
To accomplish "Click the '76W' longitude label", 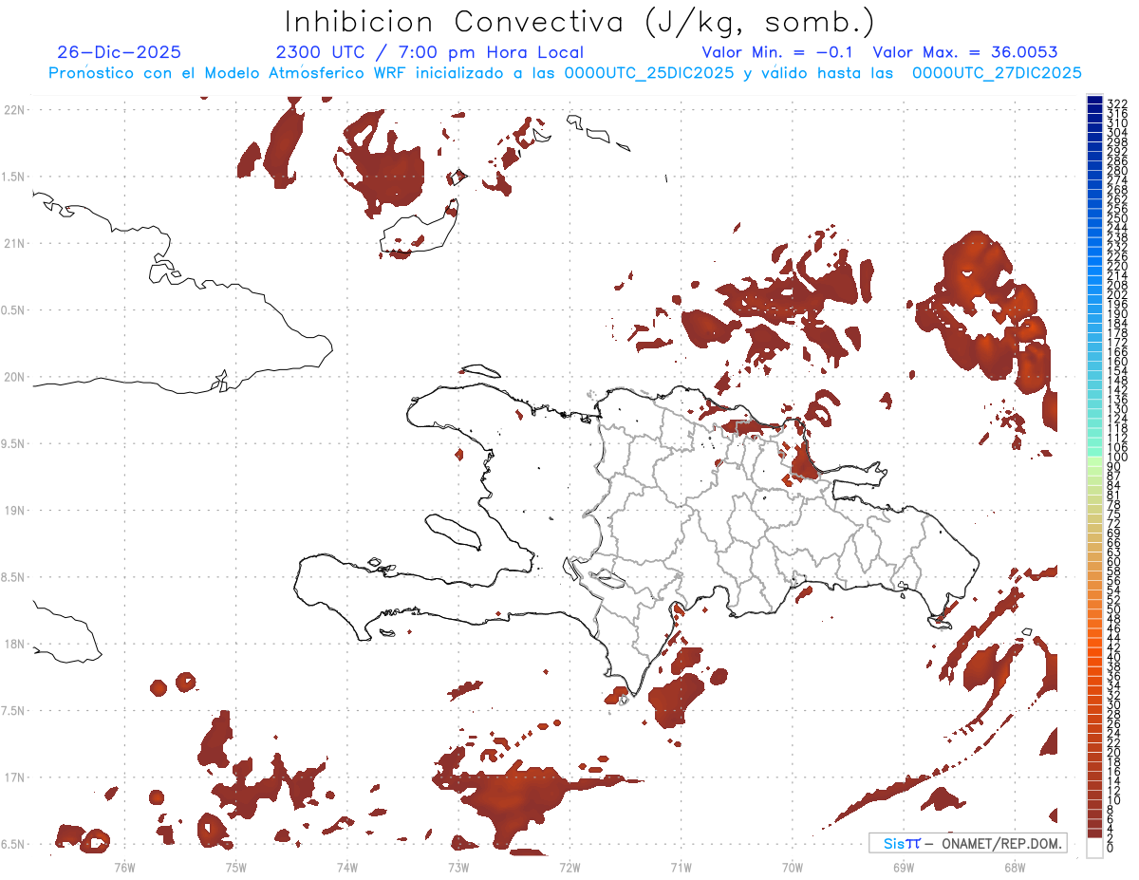I will (124, 867).
